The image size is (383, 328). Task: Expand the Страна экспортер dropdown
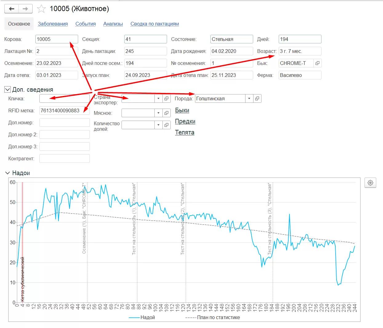(x=158, y=98)
